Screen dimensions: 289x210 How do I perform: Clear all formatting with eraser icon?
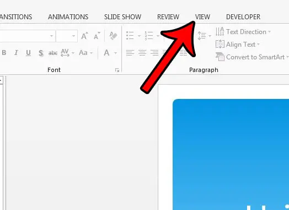pos(113,36)
